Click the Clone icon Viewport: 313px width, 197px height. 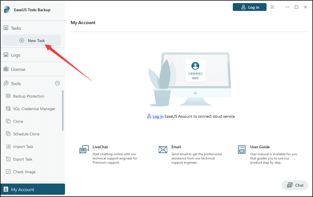(8, 121)
